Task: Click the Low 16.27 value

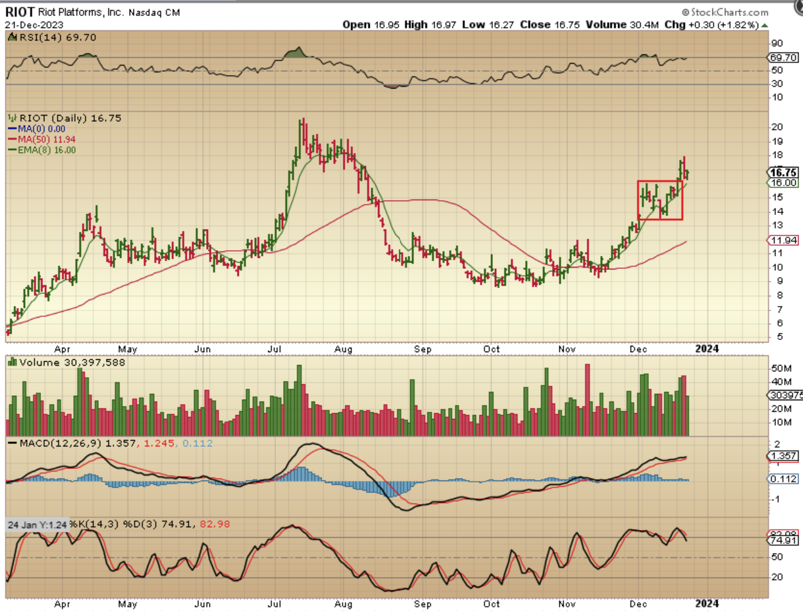Action: point(488,24)
